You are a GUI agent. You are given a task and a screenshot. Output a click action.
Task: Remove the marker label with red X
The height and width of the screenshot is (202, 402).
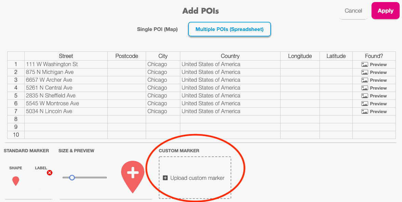point(50,173)
